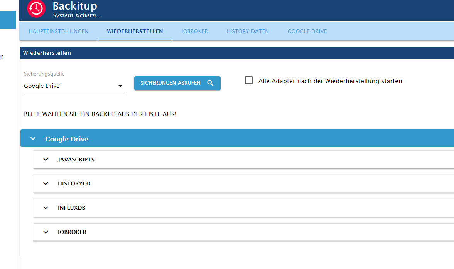Click the Sicherungen abrufen button label
Screen dimensions: 454x269
pos(170,83)
